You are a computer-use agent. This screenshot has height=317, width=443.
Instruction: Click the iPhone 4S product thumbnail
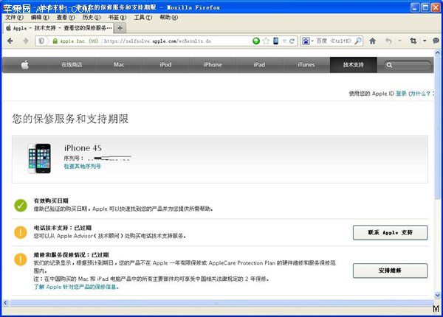(40, 158)
